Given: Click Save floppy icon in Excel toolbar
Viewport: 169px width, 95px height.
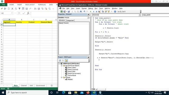Looking at the screenshot, I should [39, 9].
